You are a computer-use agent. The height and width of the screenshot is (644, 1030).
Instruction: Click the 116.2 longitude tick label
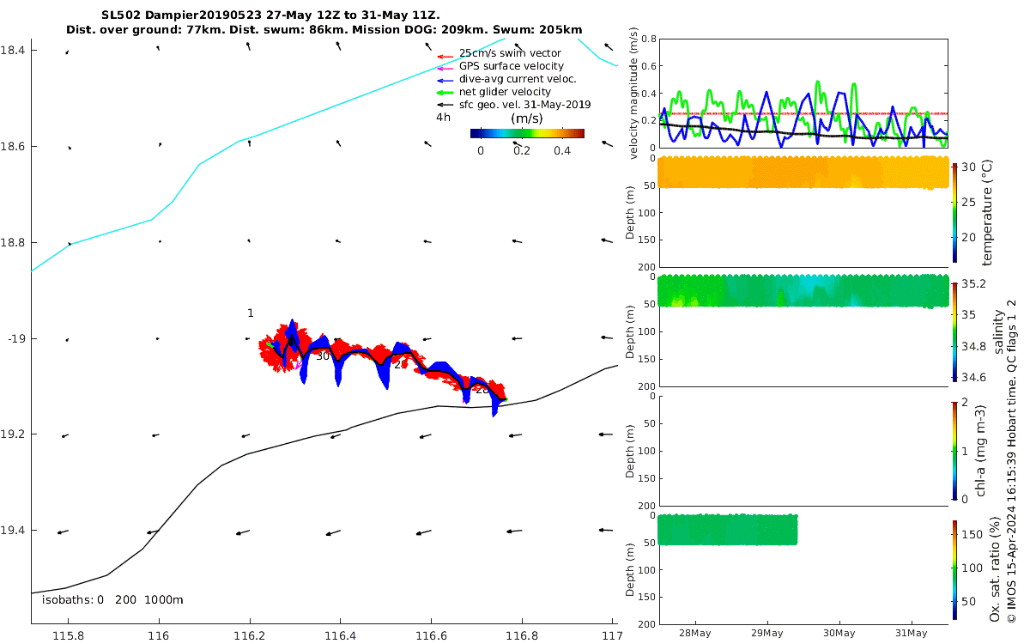250,636
